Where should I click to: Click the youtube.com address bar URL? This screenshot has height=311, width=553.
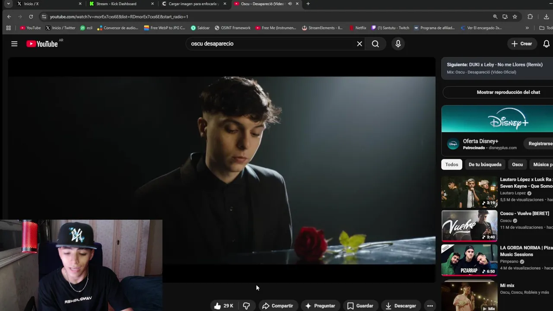119,16
